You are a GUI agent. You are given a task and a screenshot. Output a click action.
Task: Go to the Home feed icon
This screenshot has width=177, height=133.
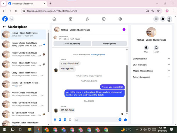54,19
